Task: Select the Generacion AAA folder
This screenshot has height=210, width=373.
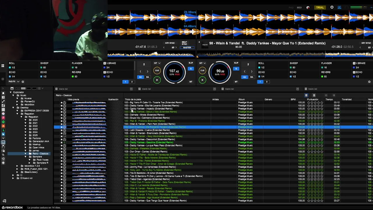Action: pyautogui.click(x=41, y=141)
